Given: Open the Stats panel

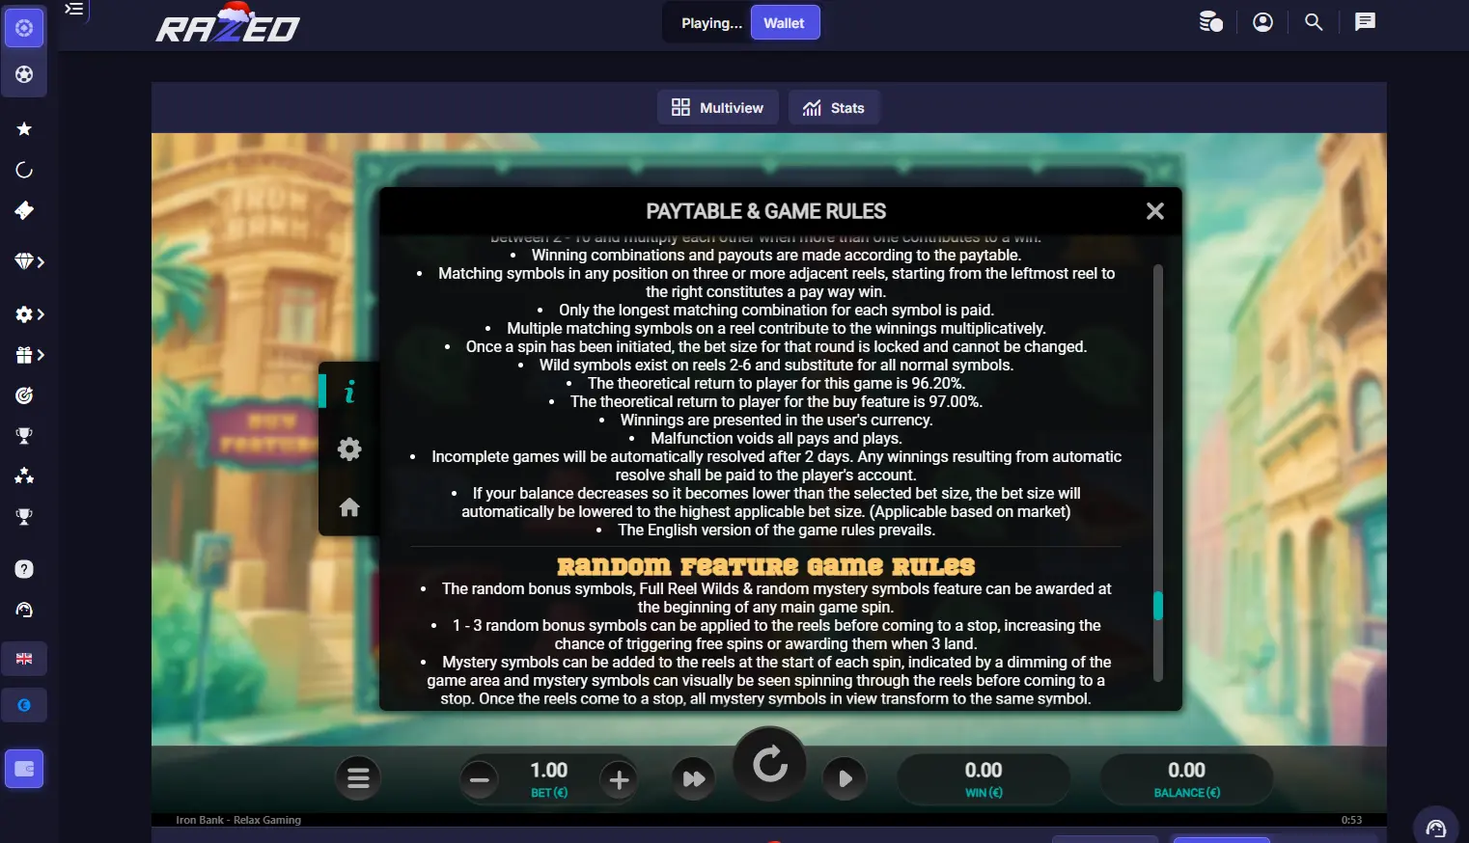Looking at the screenshot, I should point(835,108).
